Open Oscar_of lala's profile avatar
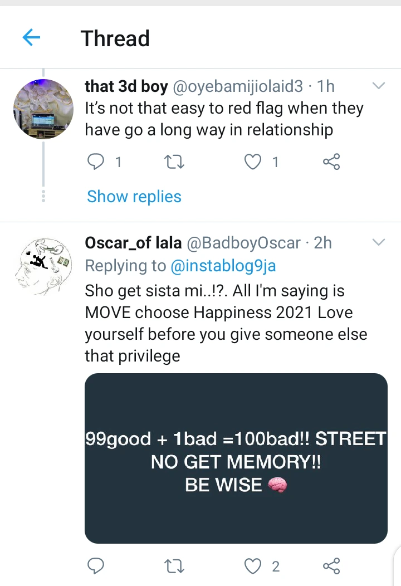 click(43, 266)
